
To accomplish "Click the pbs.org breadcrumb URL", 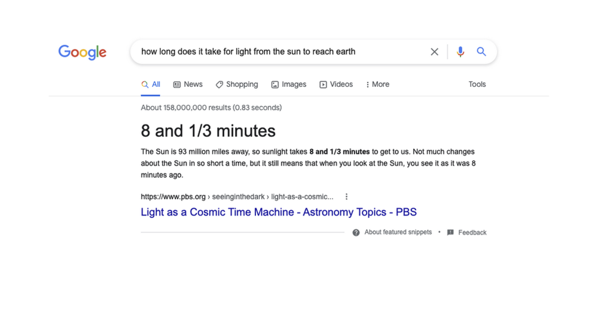I will 173,197.
